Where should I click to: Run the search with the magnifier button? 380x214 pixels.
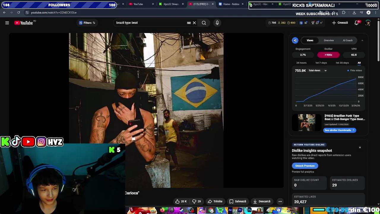204,23
